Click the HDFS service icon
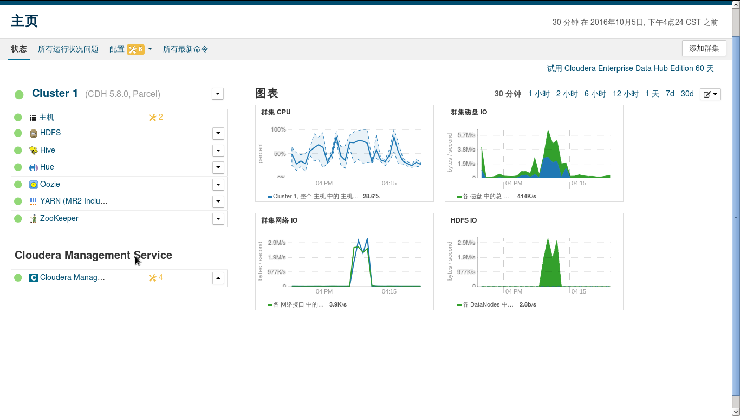This screenshot has width=740, height=416. coord(34,133)
